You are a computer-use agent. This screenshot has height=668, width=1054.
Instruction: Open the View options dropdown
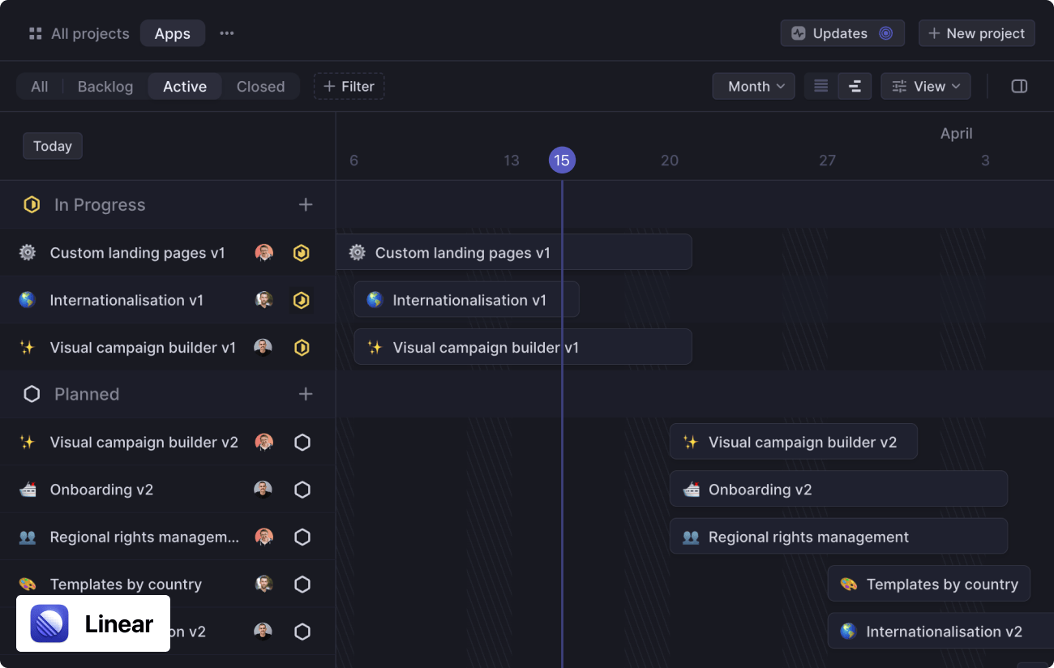[926, 86]
